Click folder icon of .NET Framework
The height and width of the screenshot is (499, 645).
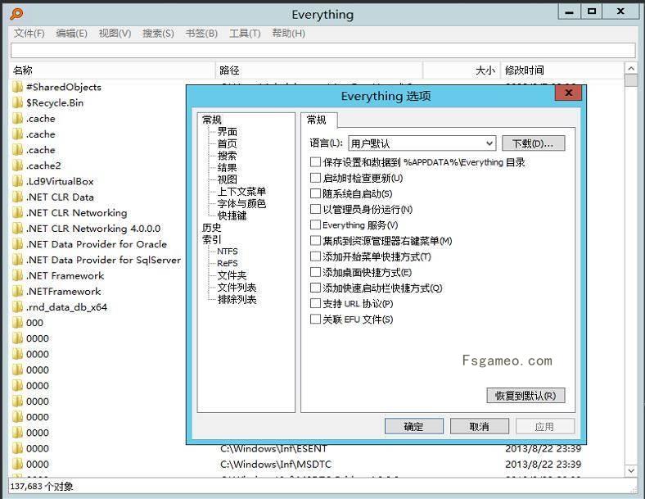click(x=17, y=275)
